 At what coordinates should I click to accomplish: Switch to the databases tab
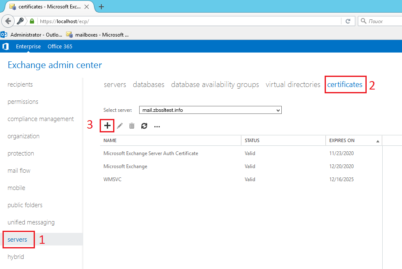tap(148, 84)
